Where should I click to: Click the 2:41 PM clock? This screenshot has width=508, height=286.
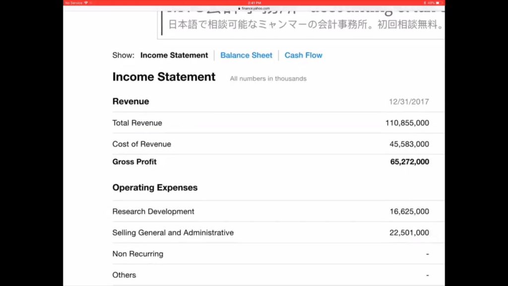click(x=254, y=2)
